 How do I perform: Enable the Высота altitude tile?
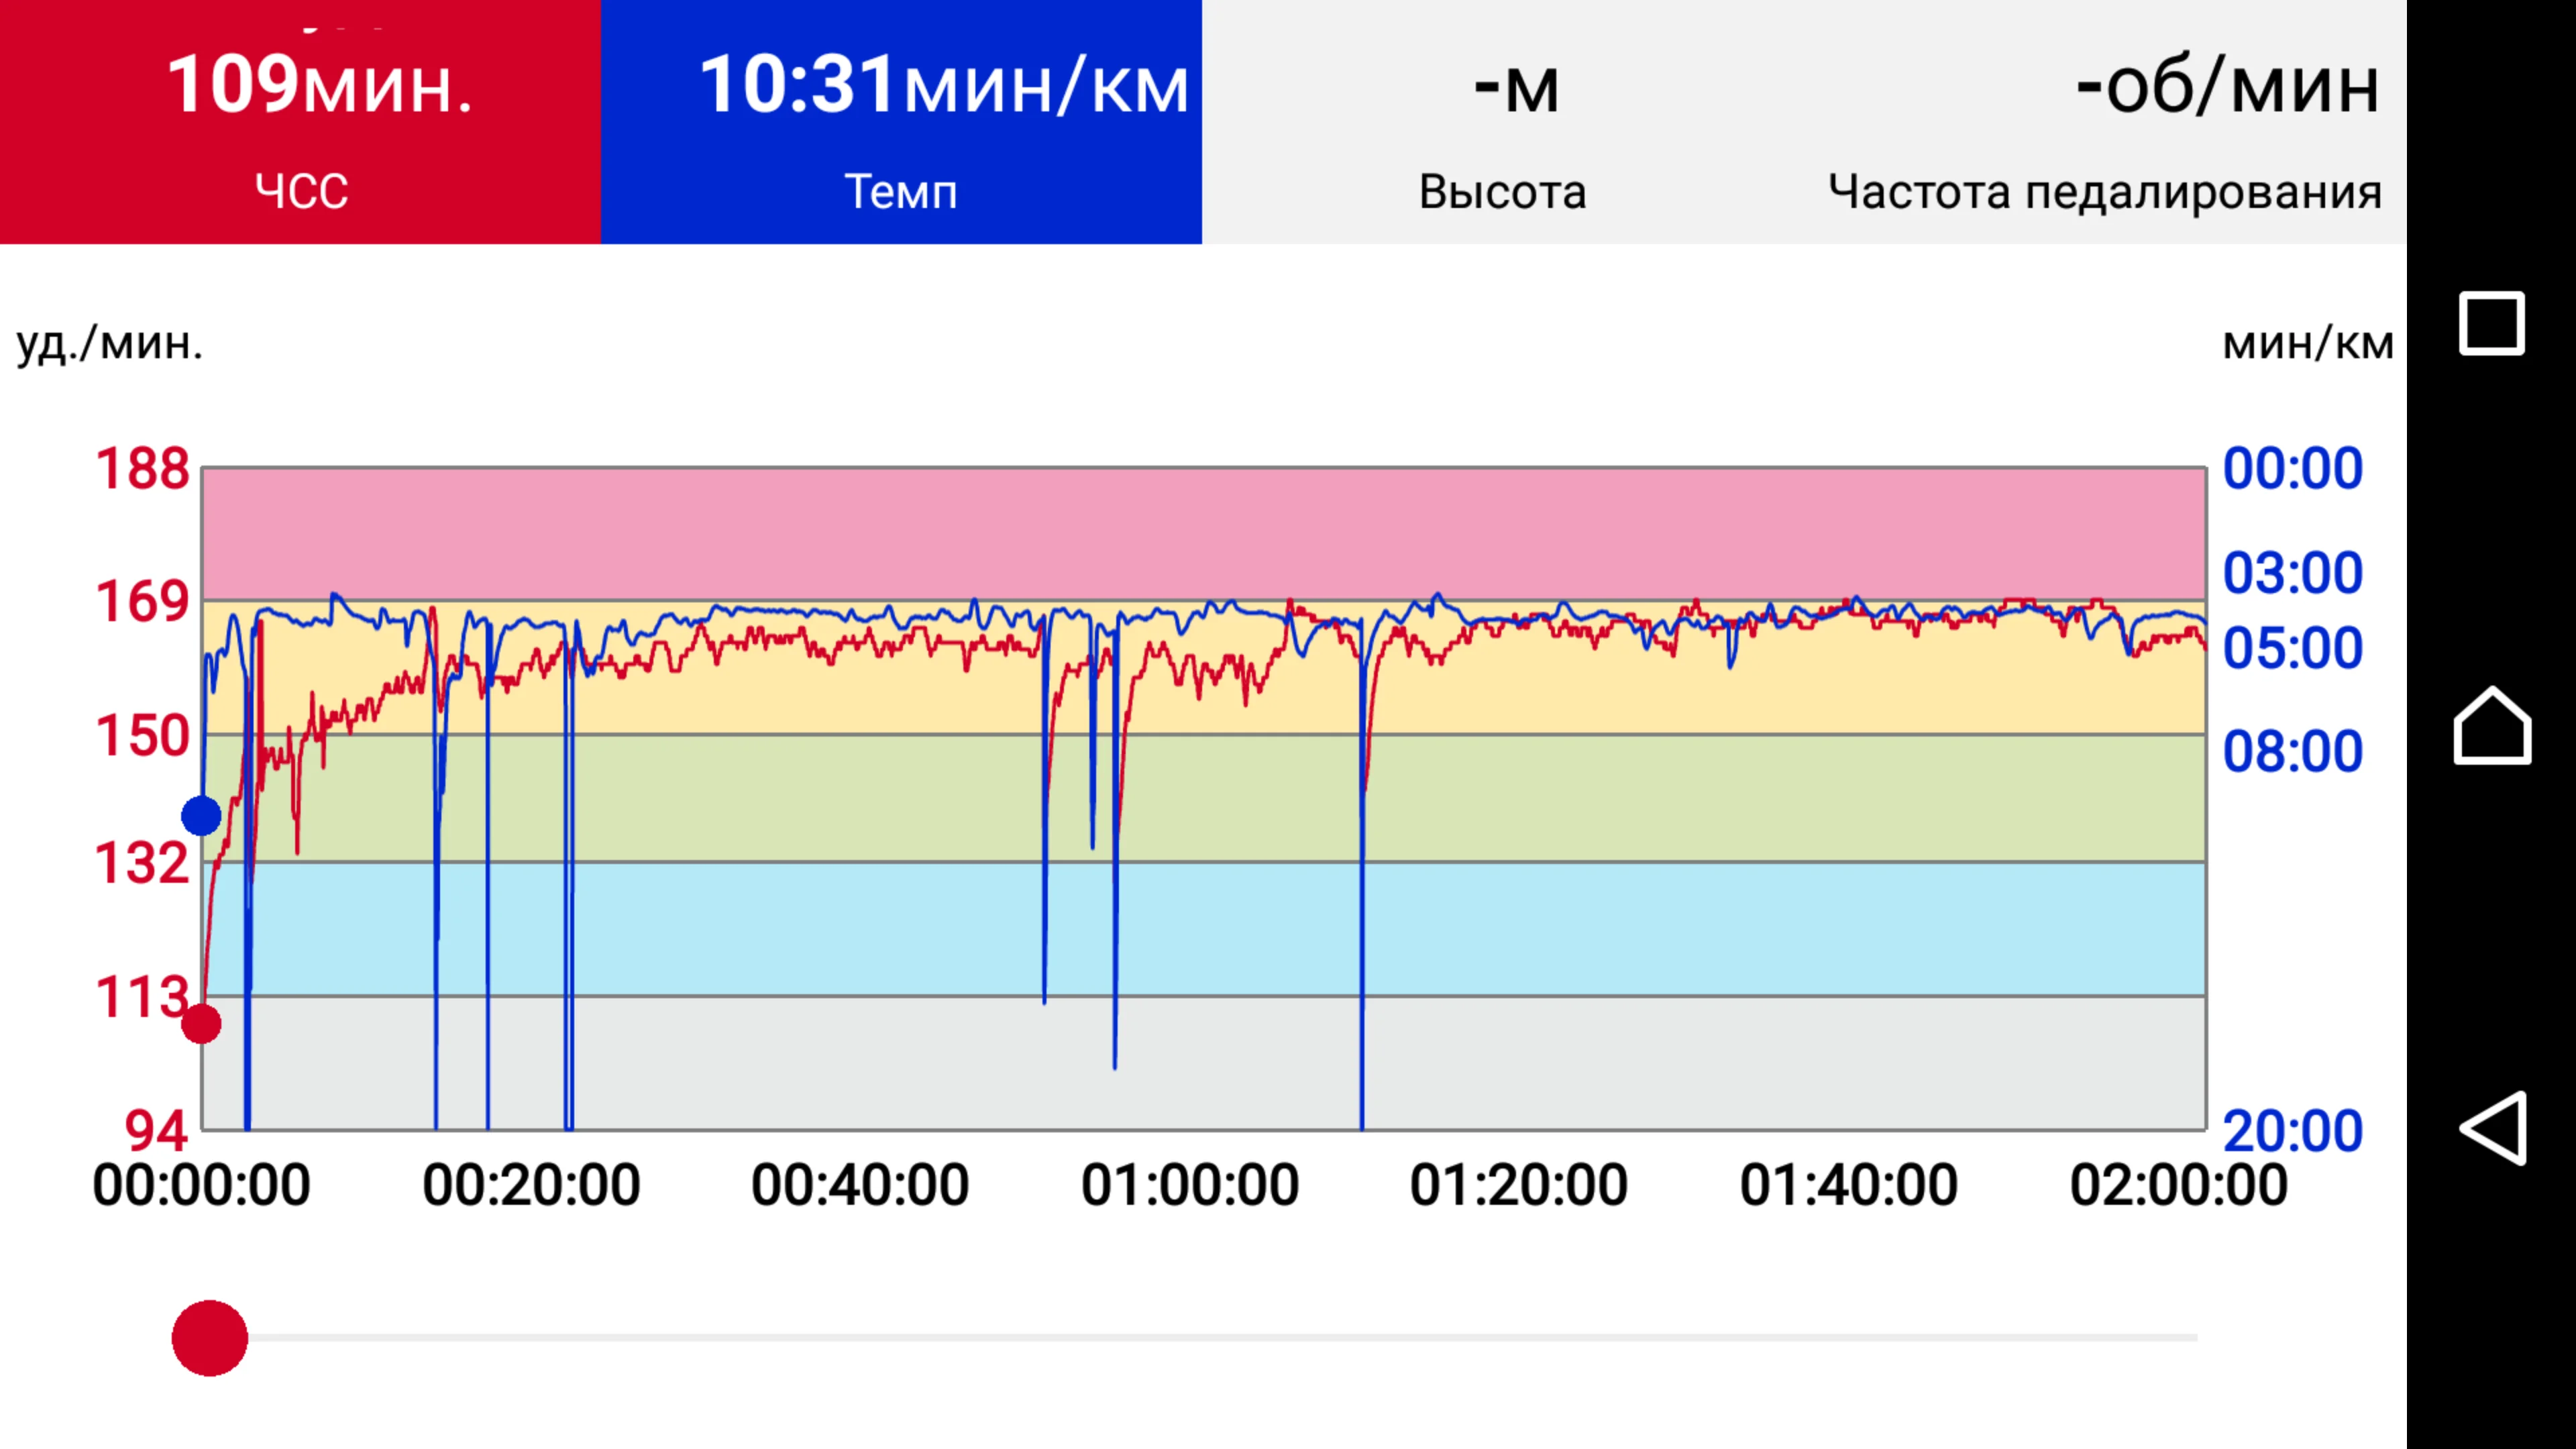(1502, 122)
